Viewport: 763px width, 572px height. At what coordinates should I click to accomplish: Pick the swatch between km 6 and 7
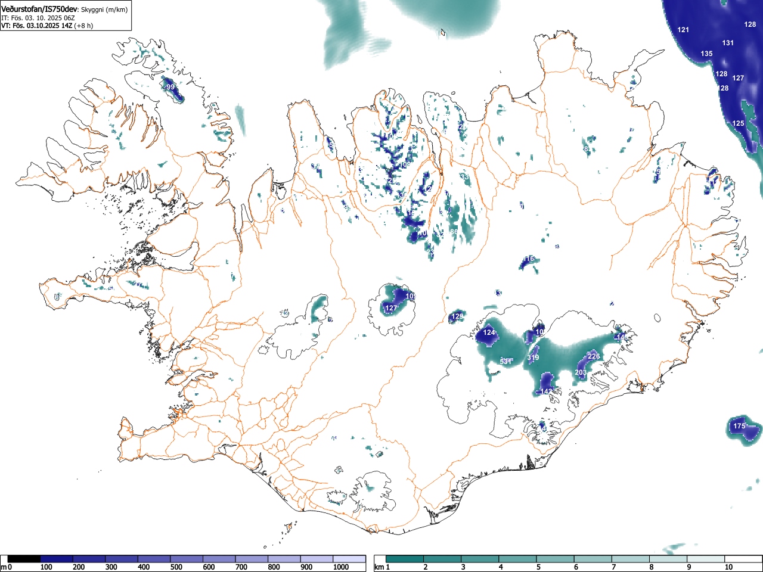tap(593, 559)
